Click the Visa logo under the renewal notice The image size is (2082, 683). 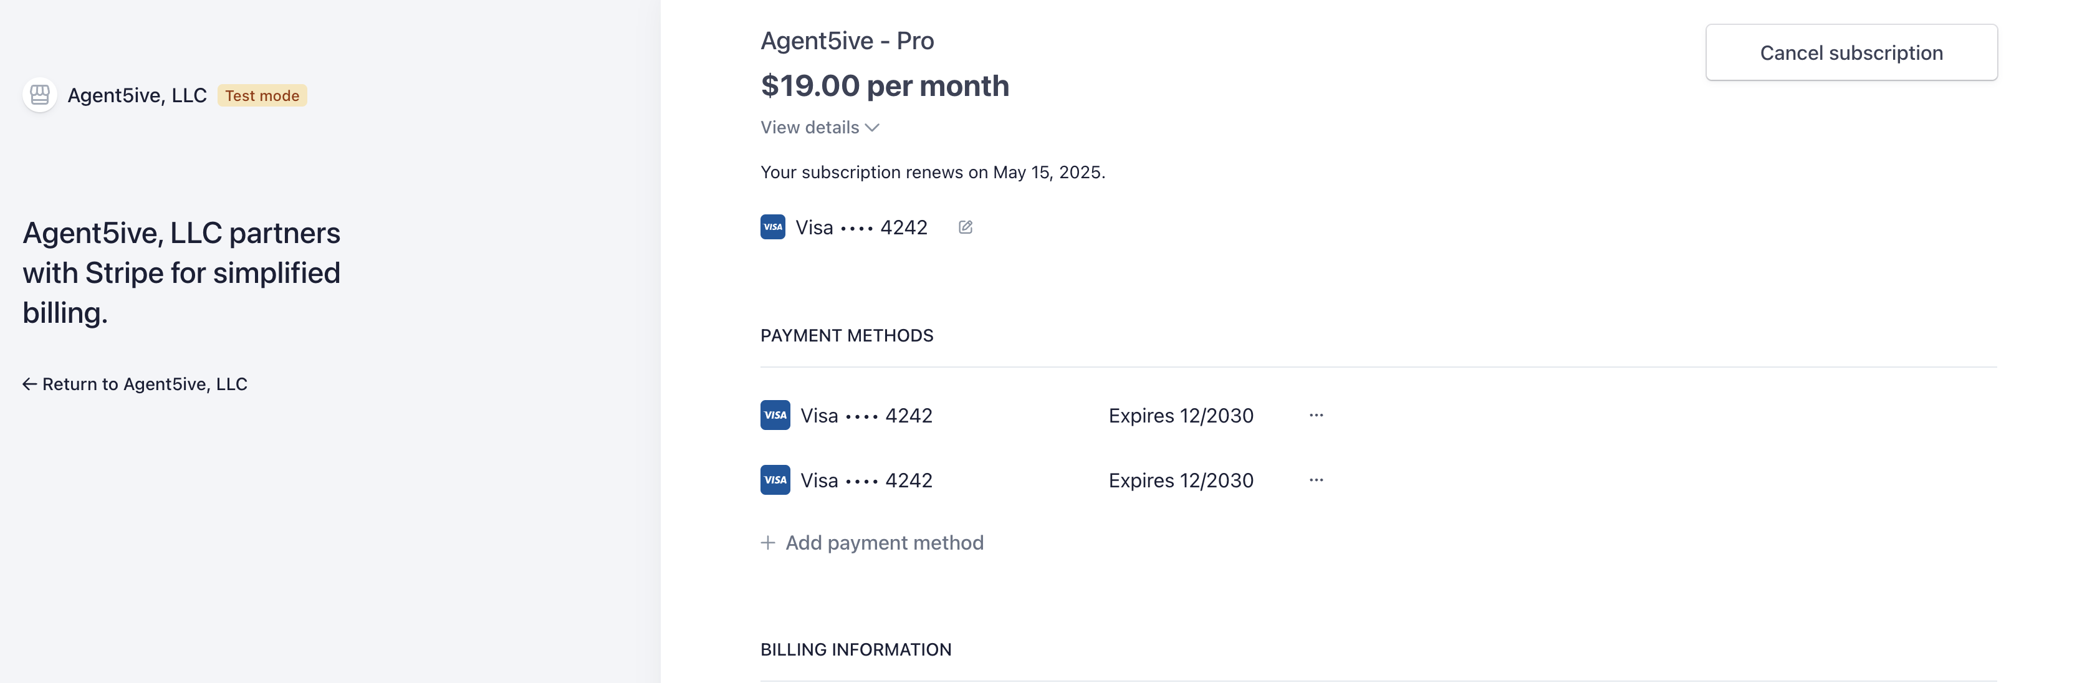(773, 227)
